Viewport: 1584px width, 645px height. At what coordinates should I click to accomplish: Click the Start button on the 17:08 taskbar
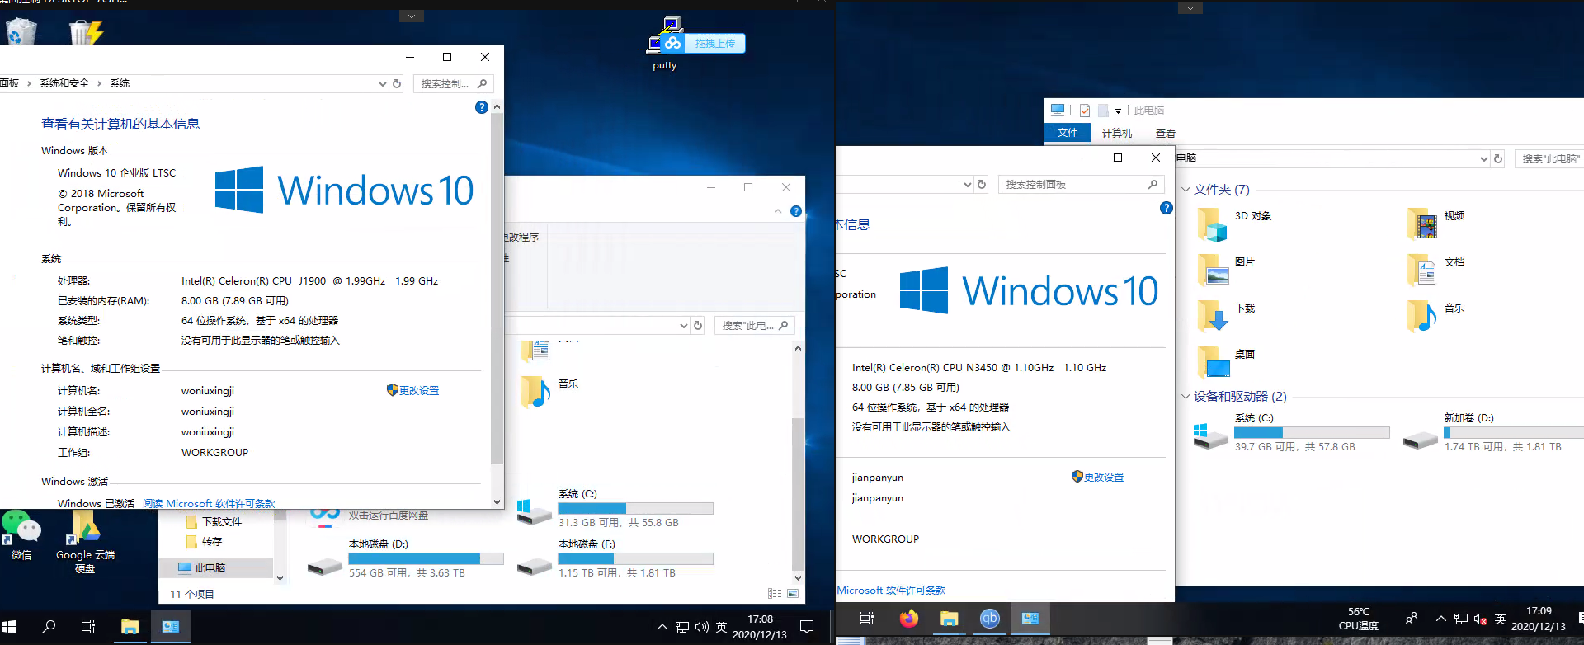coord(10,627)
